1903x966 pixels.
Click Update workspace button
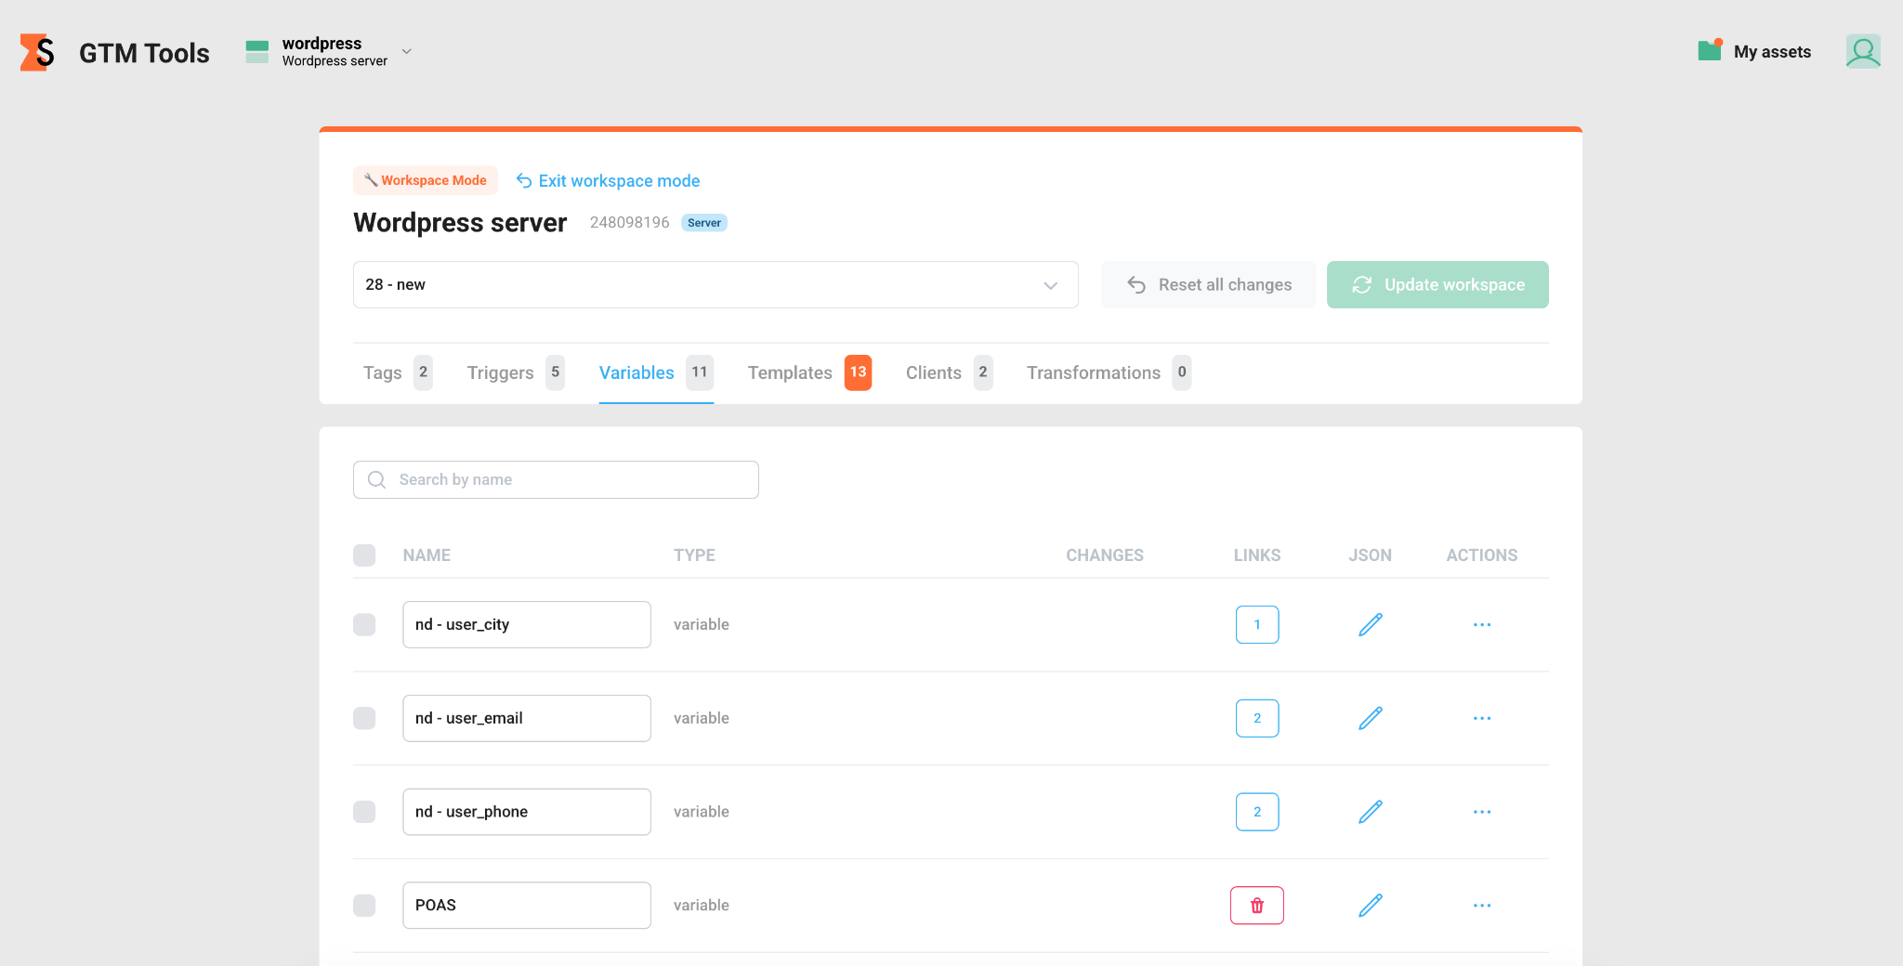click(1437, 284)
